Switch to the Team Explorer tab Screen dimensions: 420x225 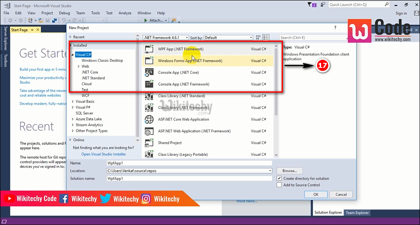(357, 213)
